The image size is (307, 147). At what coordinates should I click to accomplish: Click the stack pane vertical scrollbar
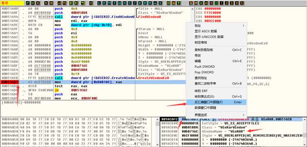coord(304,131)
